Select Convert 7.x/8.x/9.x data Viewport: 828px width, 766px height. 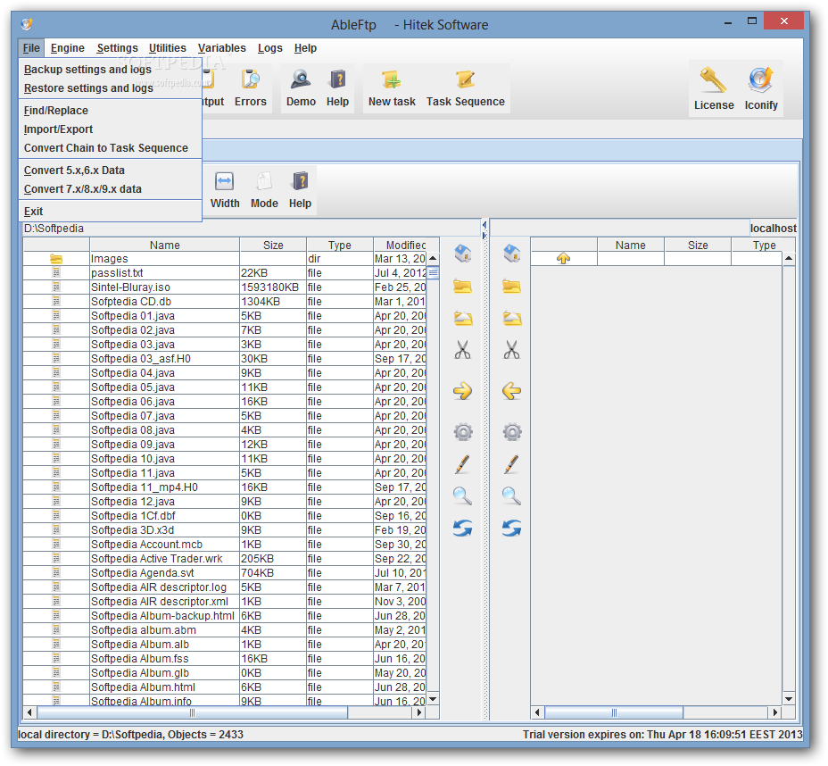pyautogui.click(x=111, y=189)
